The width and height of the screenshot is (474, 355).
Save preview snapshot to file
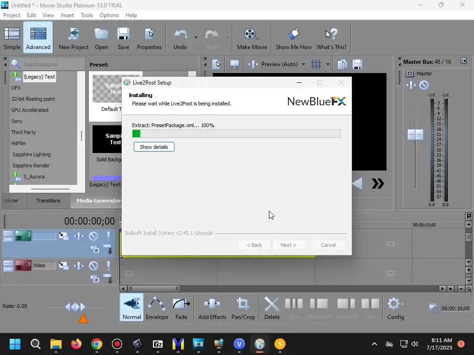pyautogui.click(x=357, y=64)
